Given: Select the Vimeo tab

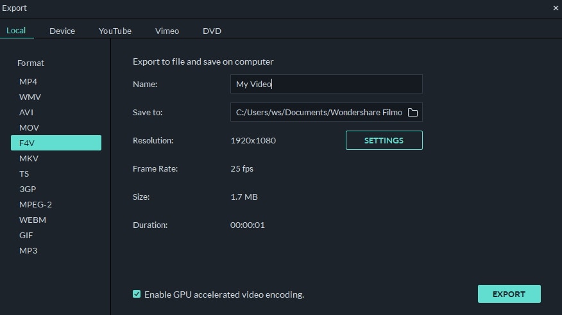Looking at the screenshot, I should (167, 31).
